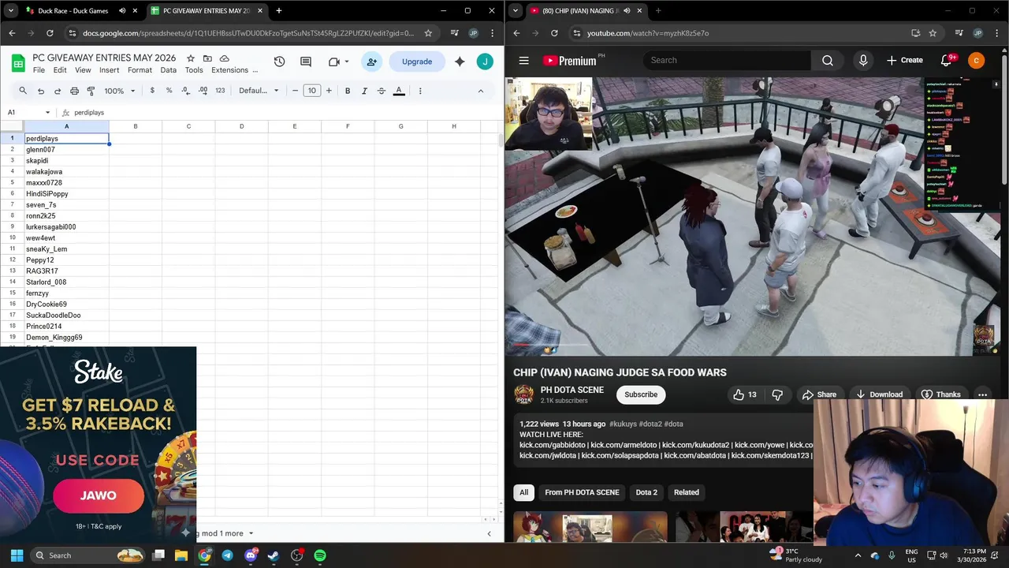Open Telegram from the taskbar
Image resolution: width=1009 pixels, height=568 pixels.
[228, 555]
